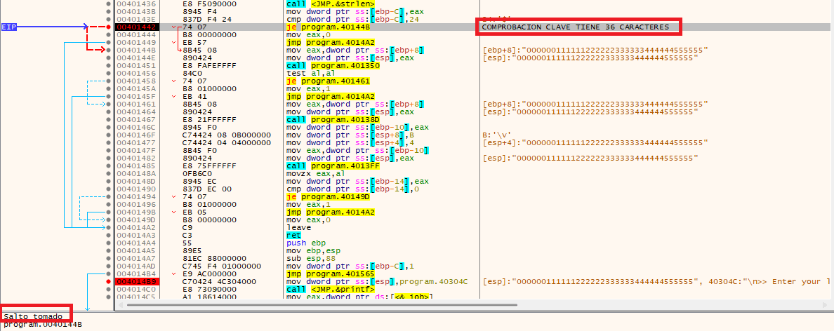834x331 pixels.
Task: Click the red jump chevron beside bytes EB 57
Action: [x=175, y=42]
